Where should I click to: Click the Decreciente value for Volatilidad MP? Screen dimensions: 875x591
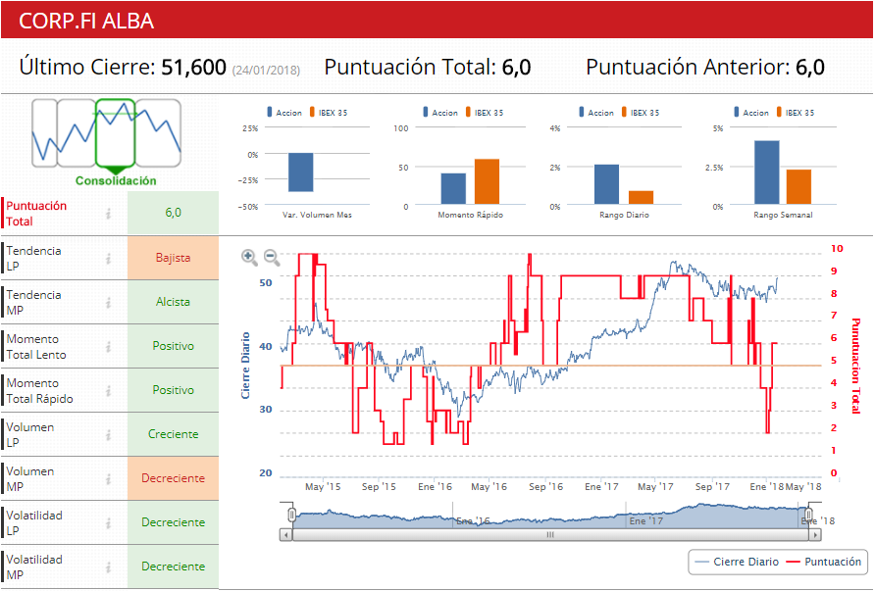click(x=173, y=566)
